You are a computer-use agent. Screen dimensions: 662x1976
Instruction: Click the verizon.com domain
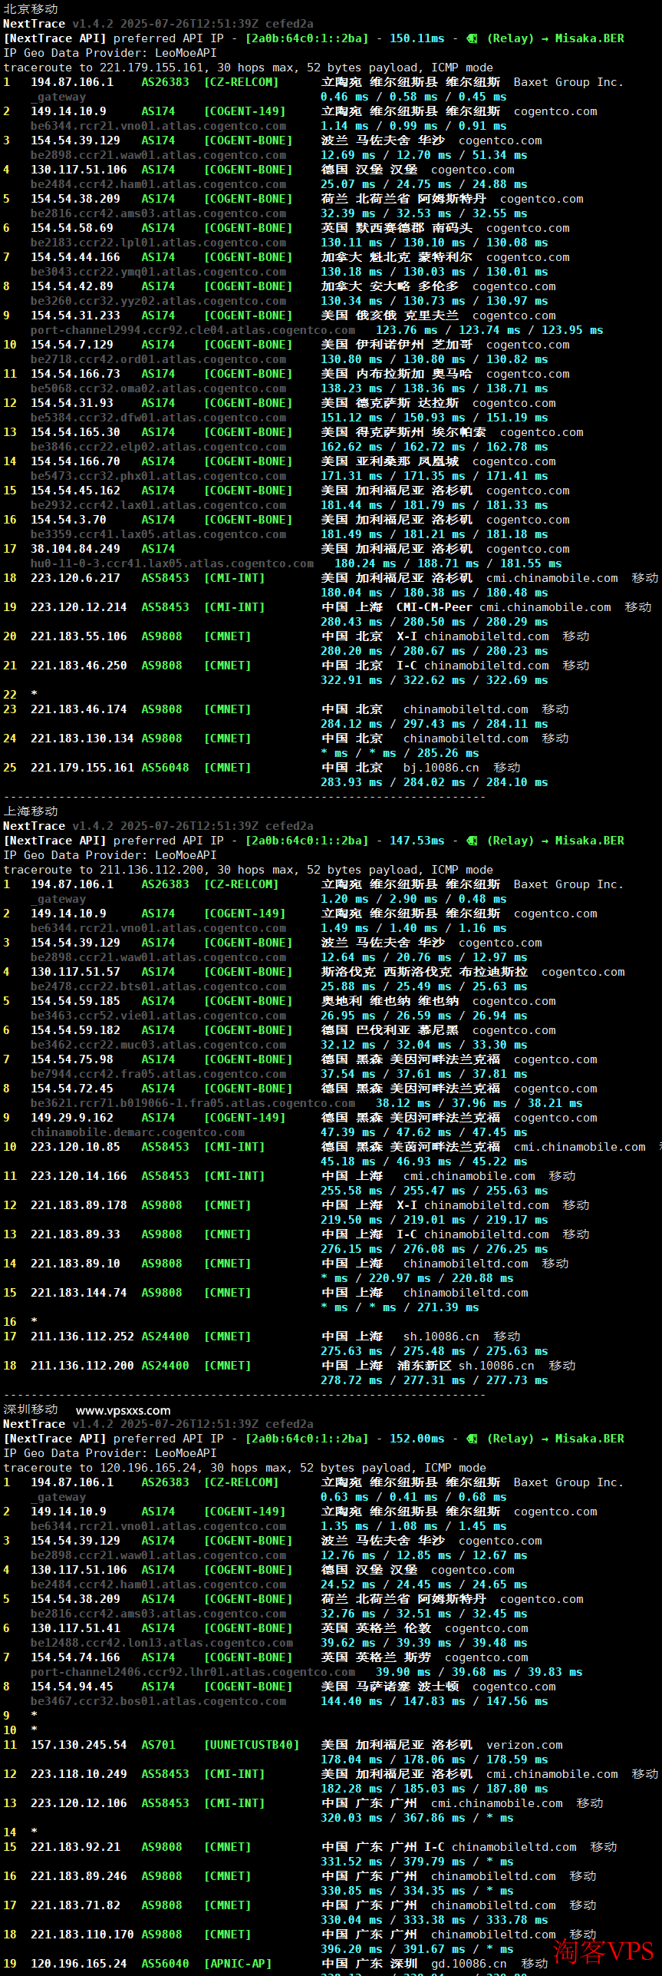524,1745
